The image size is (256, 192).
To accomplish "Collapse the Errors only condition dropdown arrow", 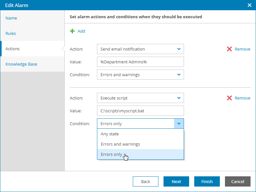I will click(179, 124).
